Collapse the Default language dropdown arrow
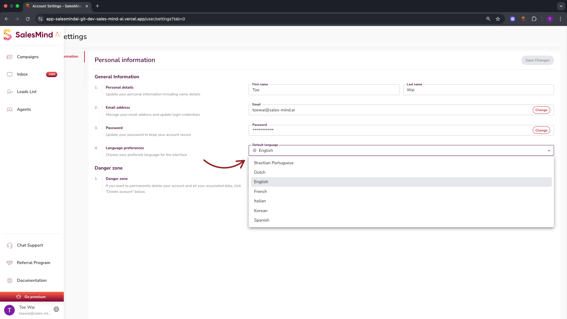The height and width of the screenshot is (319, 567). (x=549, y=151)
